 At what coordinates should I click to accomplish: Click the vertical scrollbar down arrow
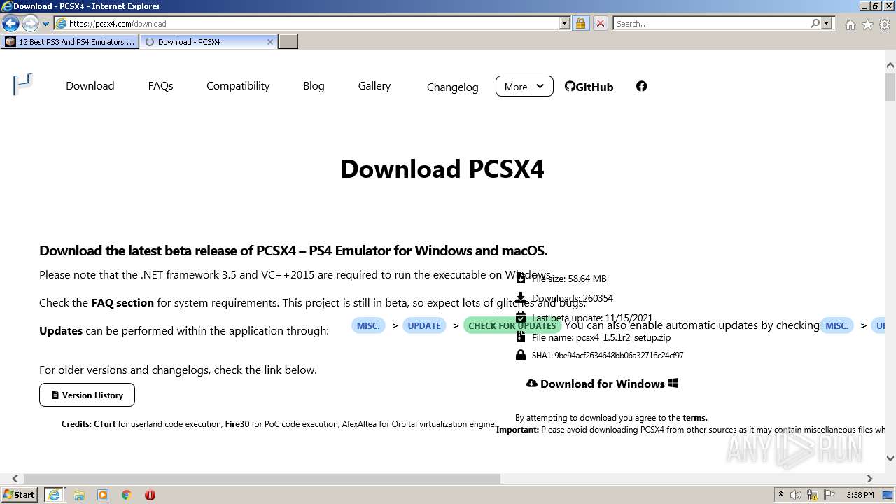click(890, 458)
